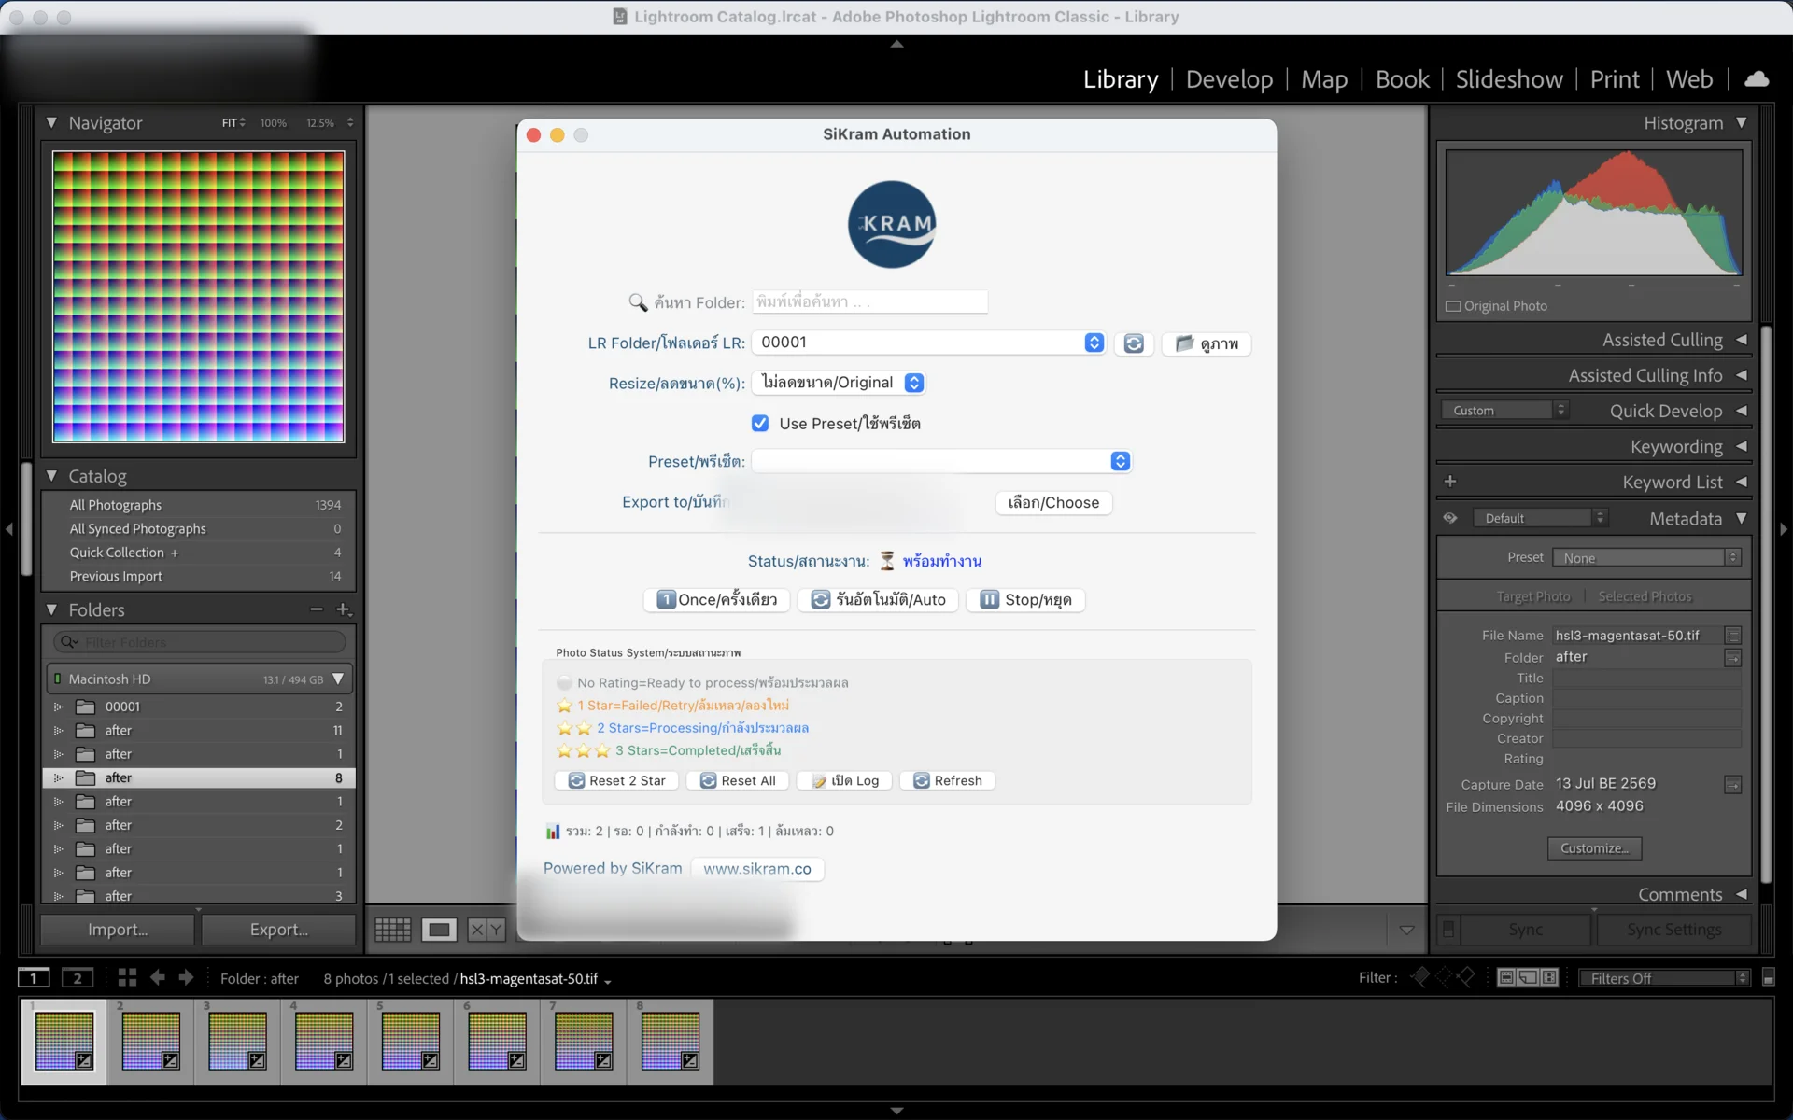
Task: Click the right panel collapse arrow
Action: coord(1784,529)
